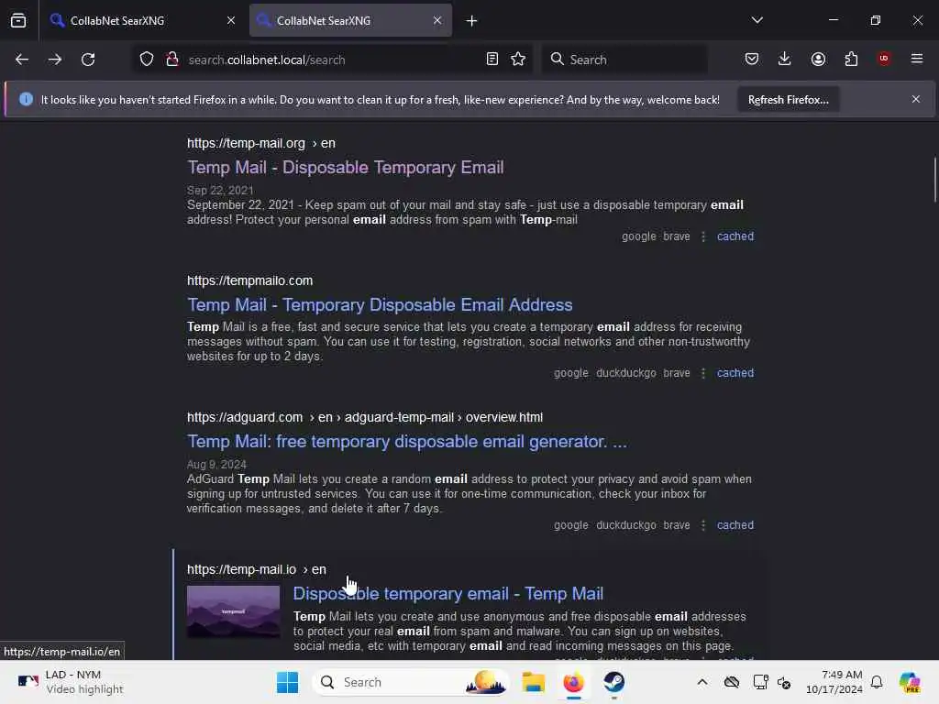939x704 pixels.
Task: Go back one page
Action: coord(22,60)
